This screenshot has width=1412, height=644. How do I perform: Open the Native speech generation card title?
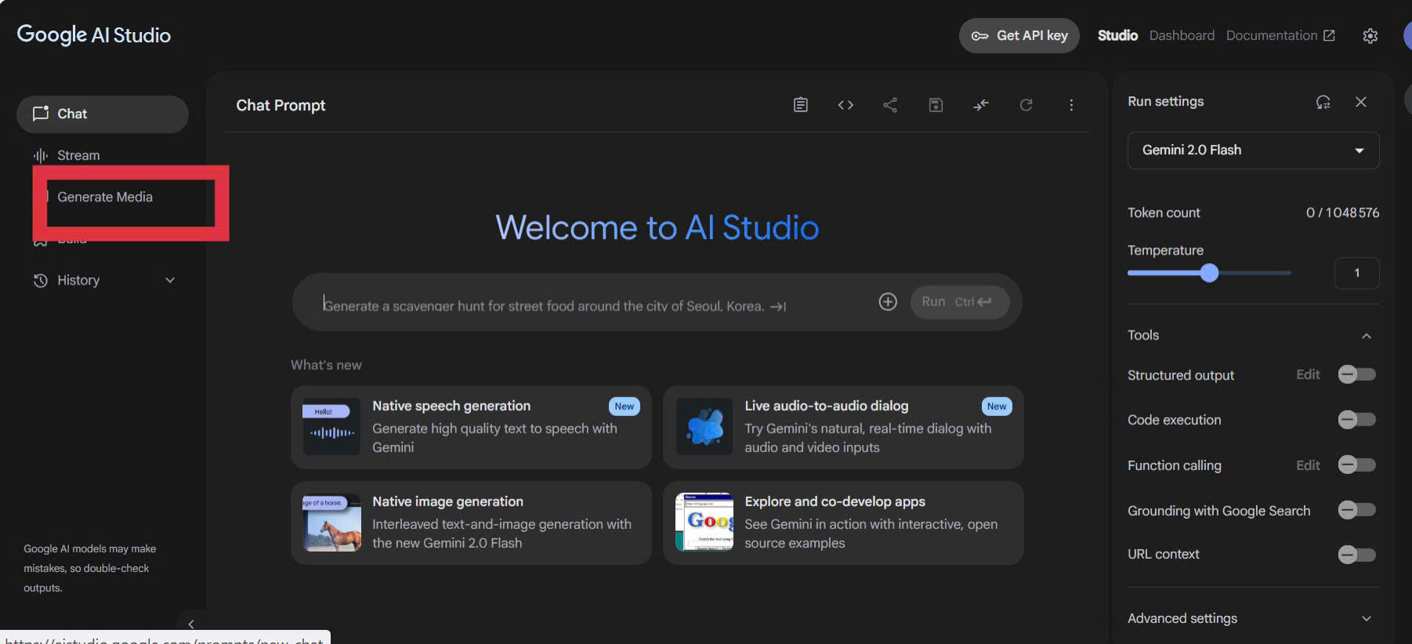[x=451, y=406]
